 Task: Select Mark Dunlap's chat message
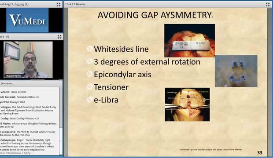(19, 118)
